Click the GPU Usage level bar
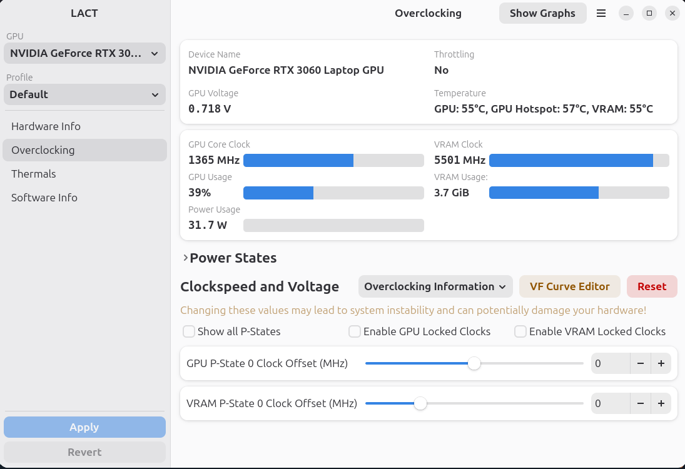Viewport: 685px width, 469px height. pos(333,193)
